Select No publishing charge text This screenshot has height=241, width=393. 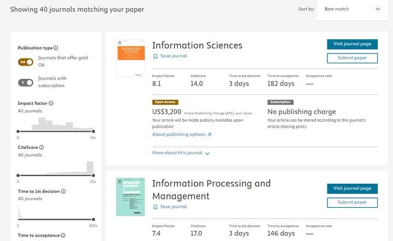pyautogui.click(x=301, y=112)
